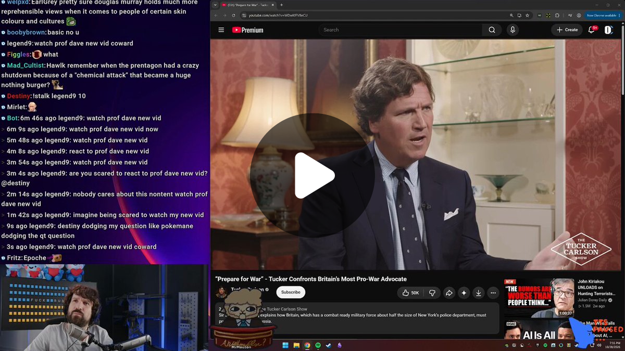Open the YouTube account avatar menu
This screenshot has width=625, height=351.
pos(608,30)
